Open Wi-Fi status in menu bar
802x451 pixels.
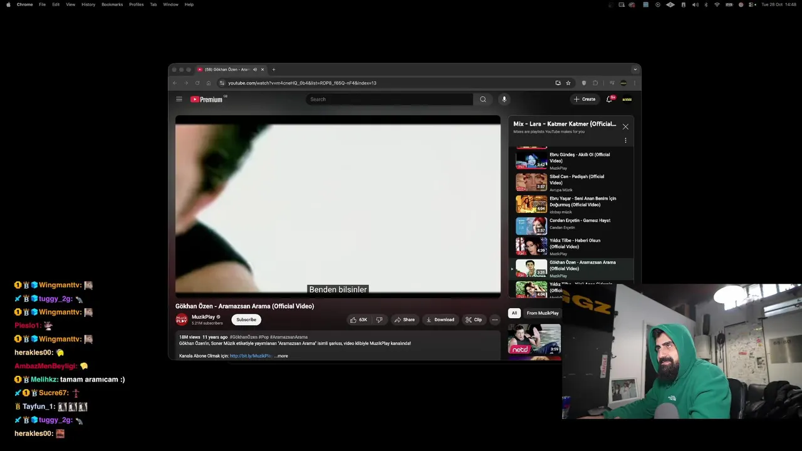717,4
